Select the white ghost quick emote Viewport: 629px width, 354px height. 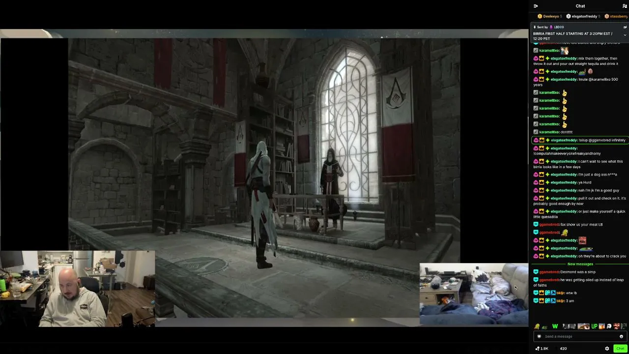[x=609, y=326]
